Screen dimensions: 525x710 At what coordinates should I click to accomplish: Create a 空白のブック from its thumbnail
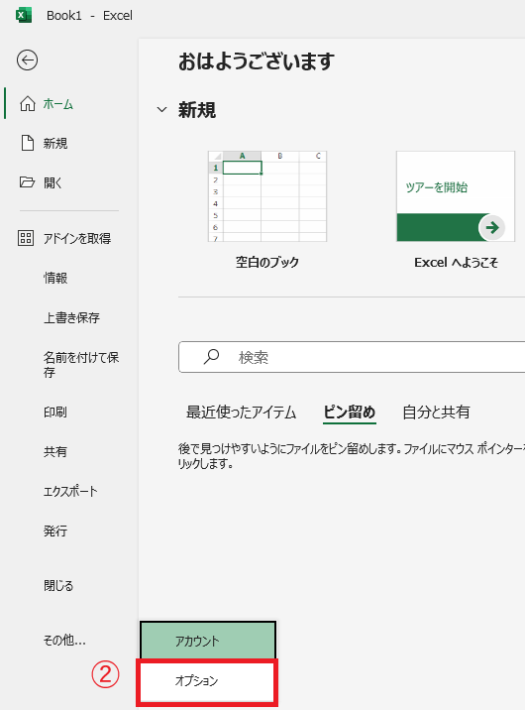pyautogui.click(x=267, y=196)
